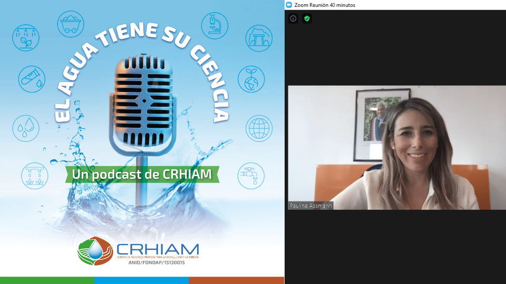Image resolution: width=506 pixels, height=284 pixels.
Task: Click the plant irrigation sprinkler icon
Action: pyautogui.click(x=26, y=38)
